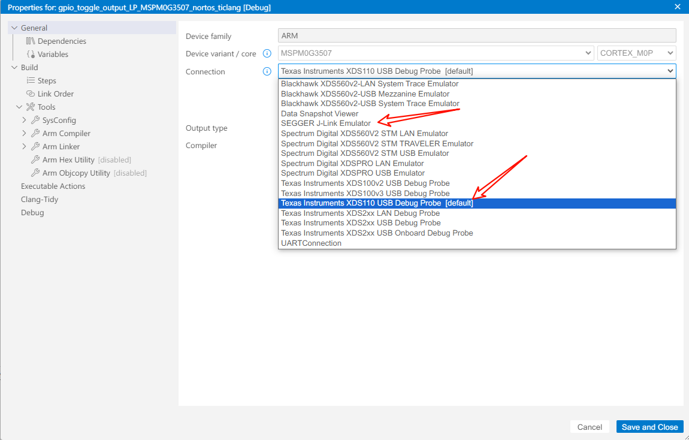Image resolution: width=689 pixels, height=440 pixels.
Task: Close the Connection combo box list
Action: (x=670, y=71)
